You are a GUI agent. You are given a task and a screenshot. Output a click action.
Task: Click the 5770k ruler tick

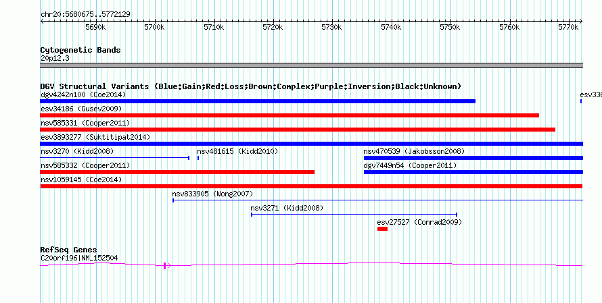pyautogui.click(x=568, y=27)
